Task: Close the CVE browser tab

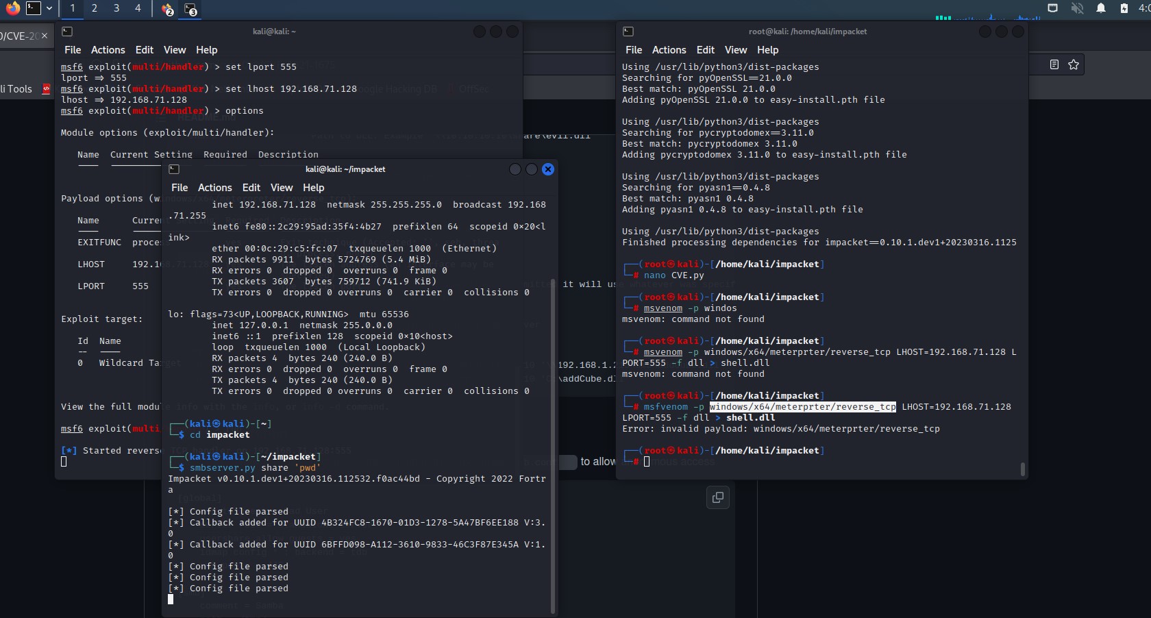Action: tap(45, 36)
